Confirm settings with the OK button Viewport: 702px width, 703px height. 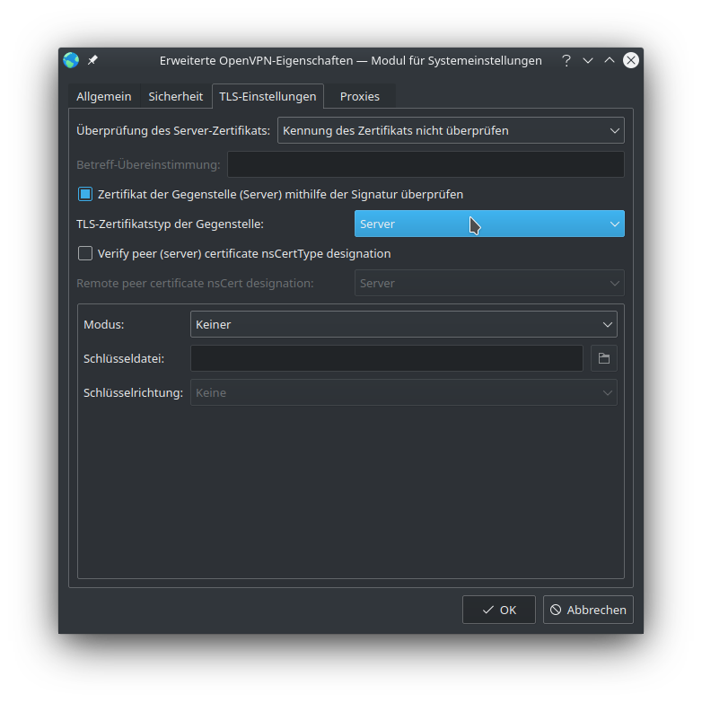[498, 610]
